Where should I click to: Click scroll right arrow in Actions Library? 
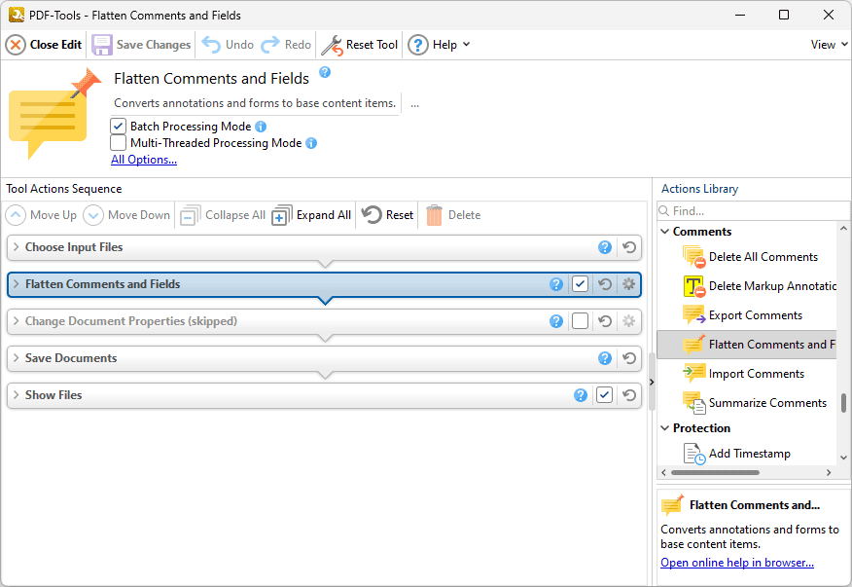point(829,473)
